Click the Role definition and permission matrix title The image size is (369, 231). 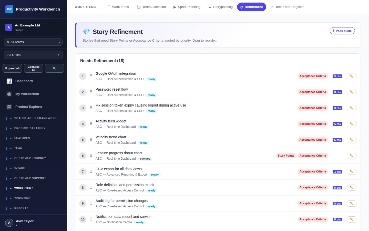click(x=125, y=185)
